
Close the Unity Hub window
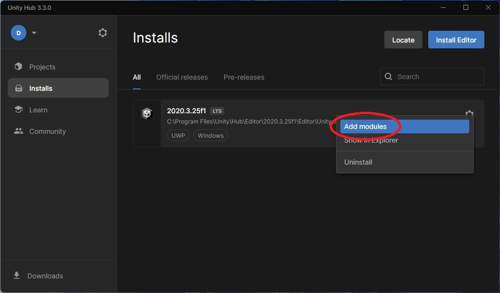point(488,7)
